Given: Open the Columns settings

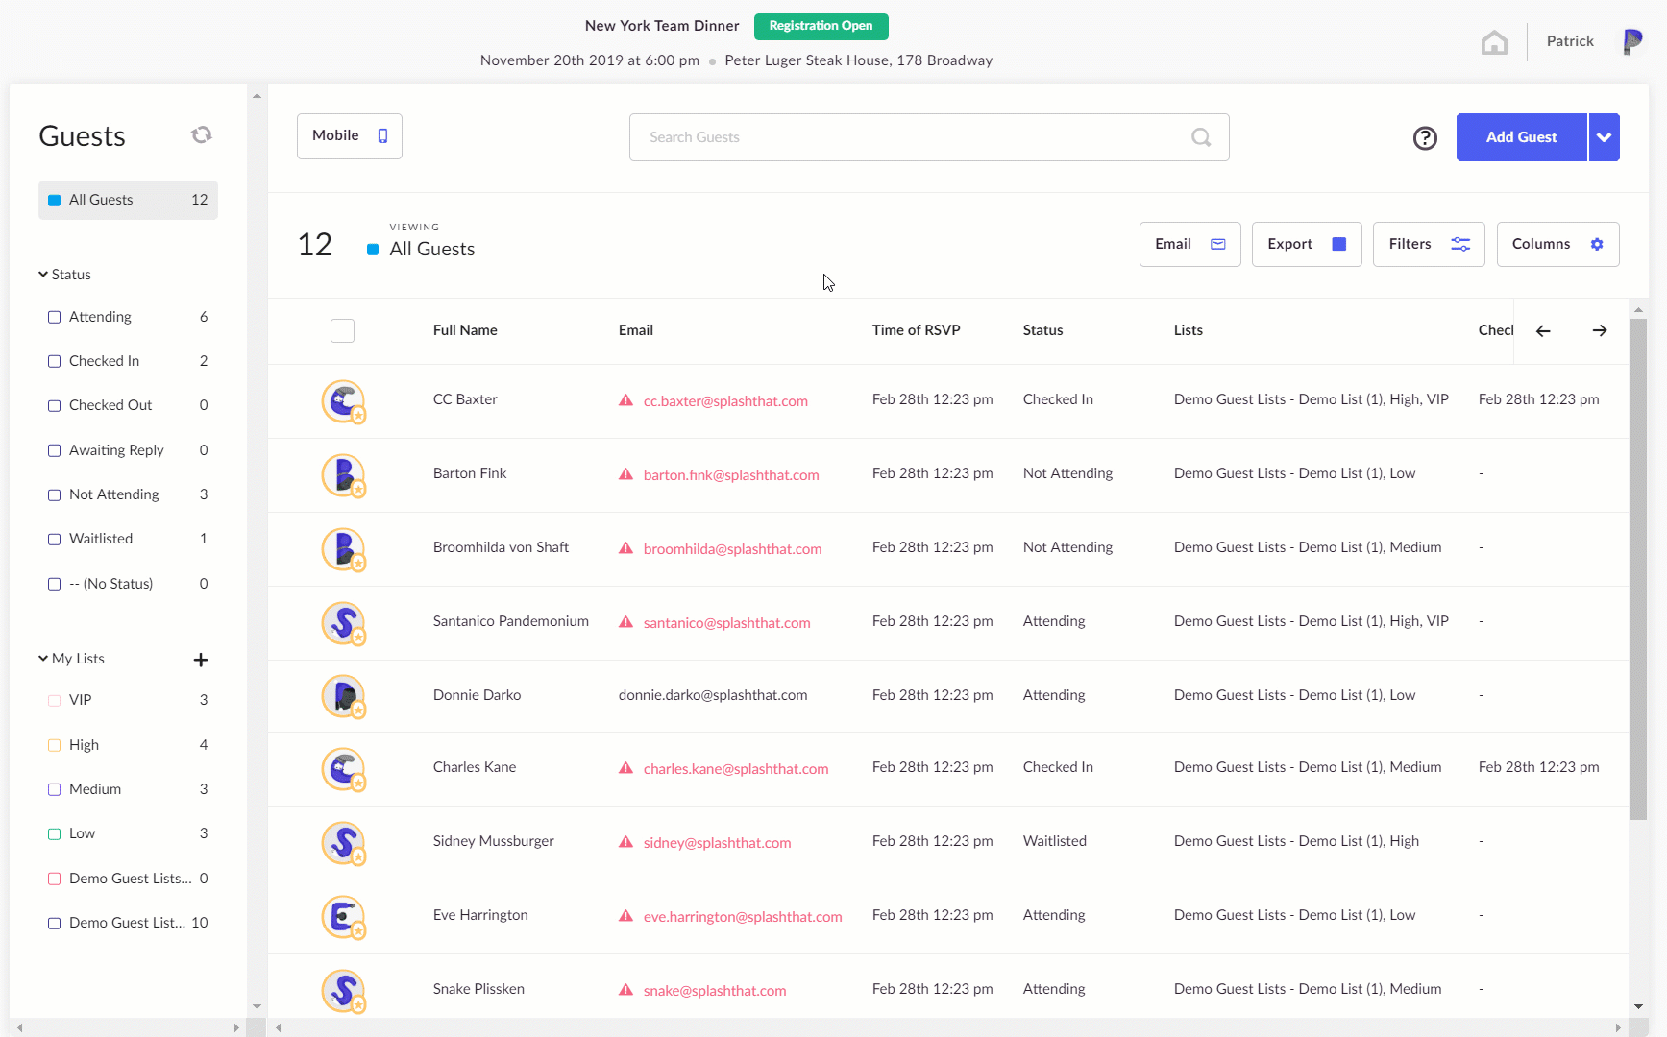Looking at the screenshot, I should click(x=1557, y=244).
